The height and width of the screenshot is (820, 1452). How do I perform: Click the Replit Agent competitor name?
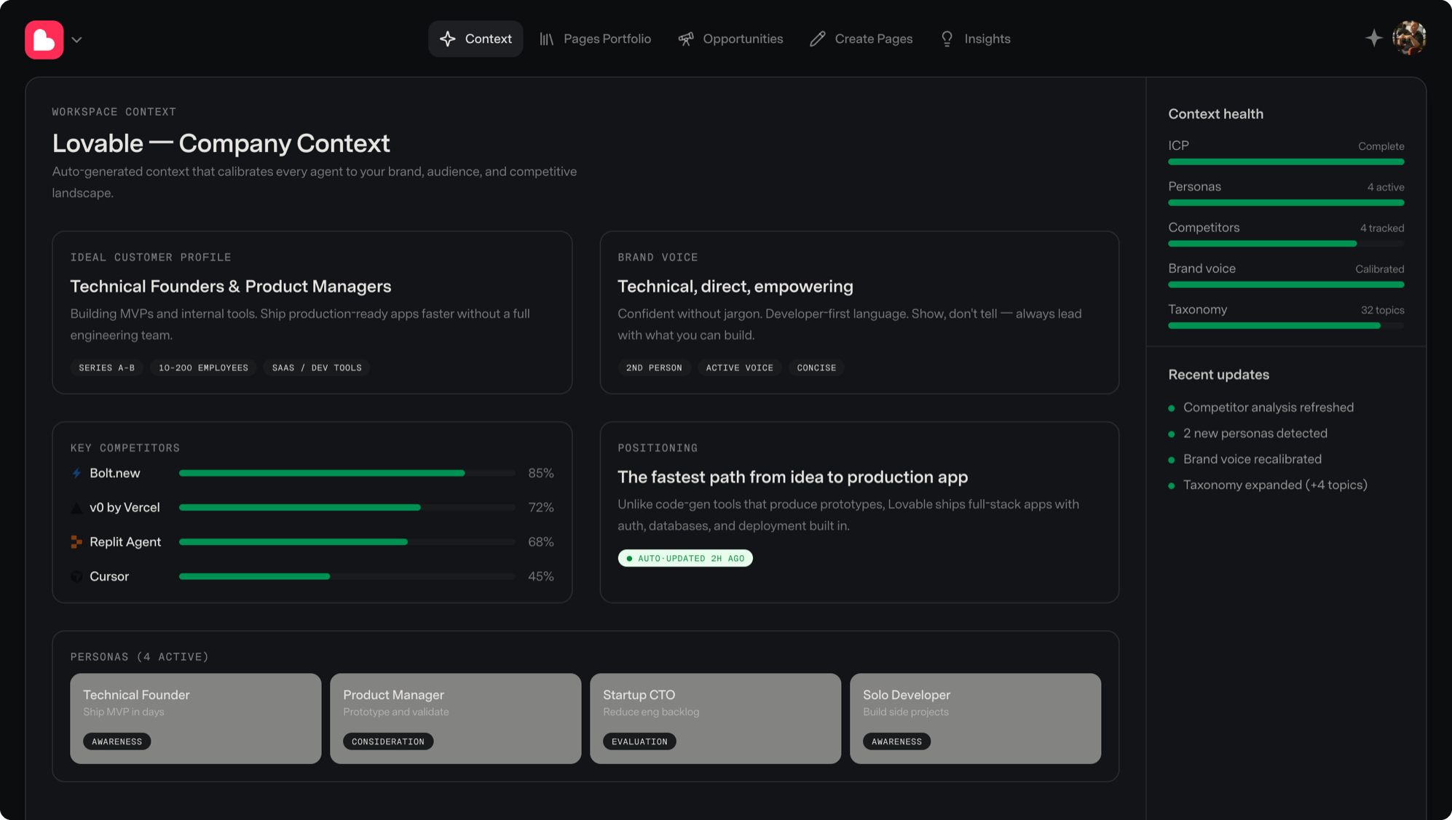[125, 542]
